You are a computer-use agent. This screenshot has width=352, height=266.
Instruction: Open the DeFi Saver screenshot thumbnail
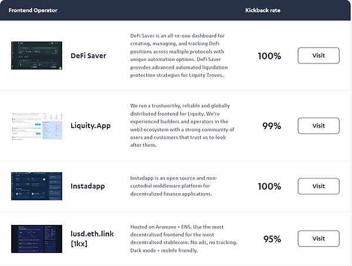click(36, 56)
